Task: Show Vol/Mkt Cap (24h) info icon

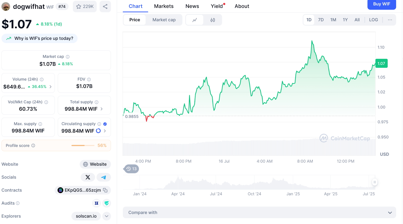Action: pyautogui.click(x=46, y=102)
